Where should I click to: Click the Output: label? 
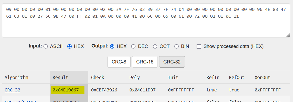[x=100, y=46]
